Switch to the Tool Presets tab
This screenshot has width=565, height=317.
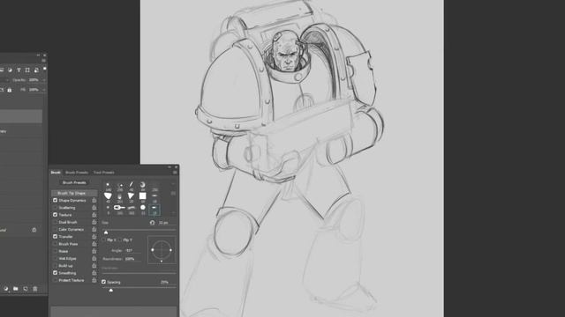point(104,173)
